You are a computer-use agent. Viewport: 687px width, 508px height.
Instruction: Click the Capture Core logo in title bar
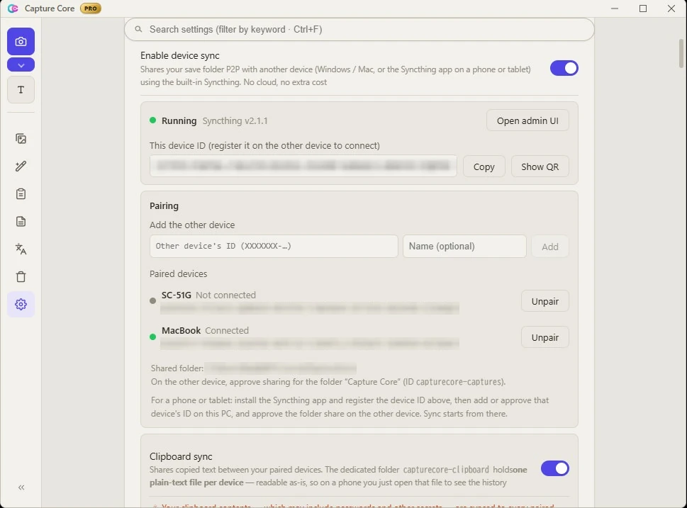tap(13, 9)
